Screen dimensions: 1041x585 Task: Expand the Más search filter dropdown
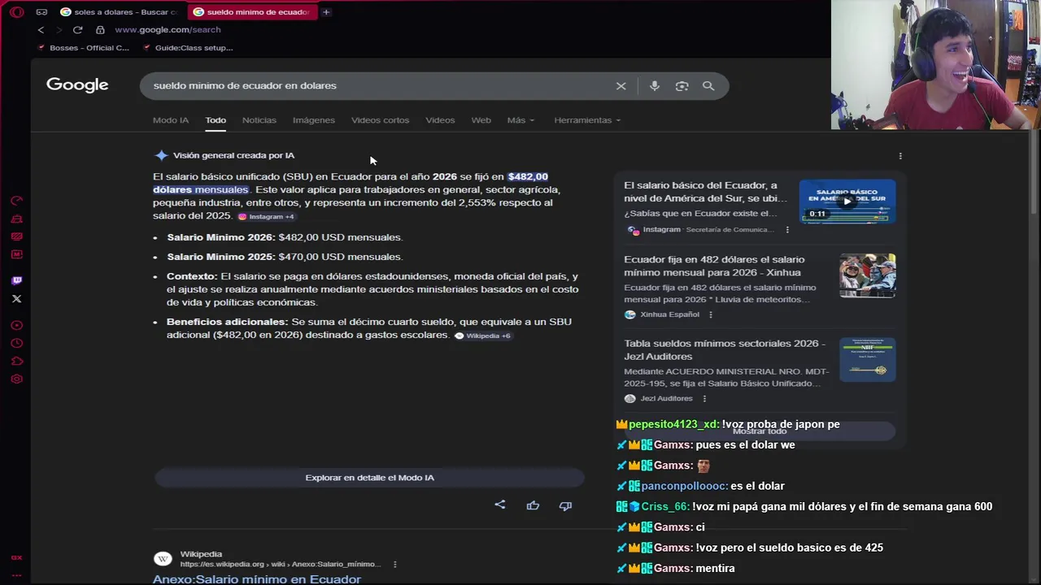click(x=520, y=120)
